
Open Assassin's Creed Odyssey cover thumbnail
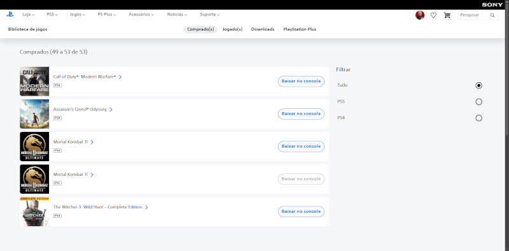tap(34, 114)
